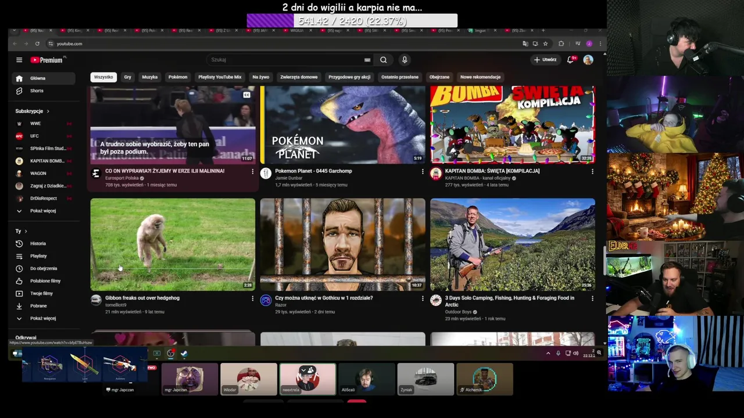Viewport: 744px width, 418px height.
Task: Click the search magnifier button
Action: [x=384, y=60]
